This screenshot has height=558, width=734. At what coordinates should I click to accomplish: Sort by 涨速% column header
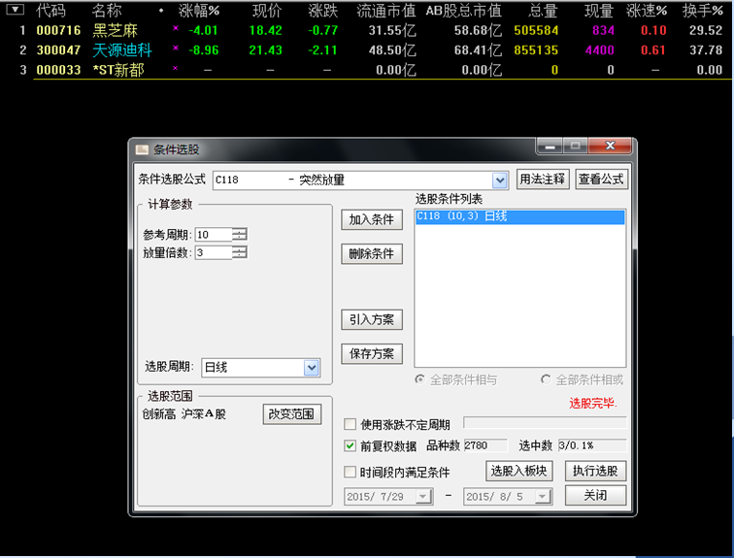(x=647, y=11)
